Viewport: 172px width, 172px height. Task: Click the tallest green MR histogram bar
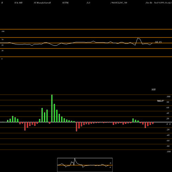coord(52,108)
